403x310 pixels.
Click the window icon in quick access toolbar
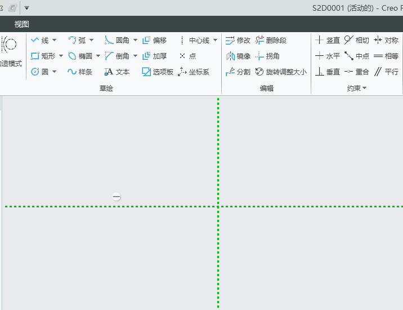12,8
